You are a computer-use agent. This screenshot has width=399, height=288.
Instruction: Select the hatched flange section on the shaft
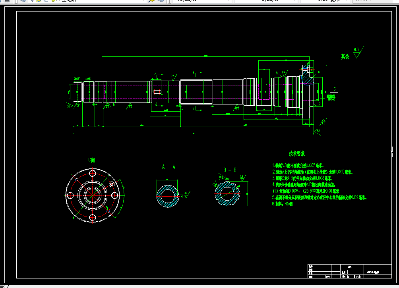[x=308, y=76]
